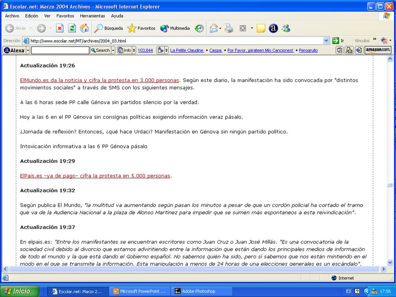Open the Archivo menu
Viewport: 396px width, 297px height.
12,16
